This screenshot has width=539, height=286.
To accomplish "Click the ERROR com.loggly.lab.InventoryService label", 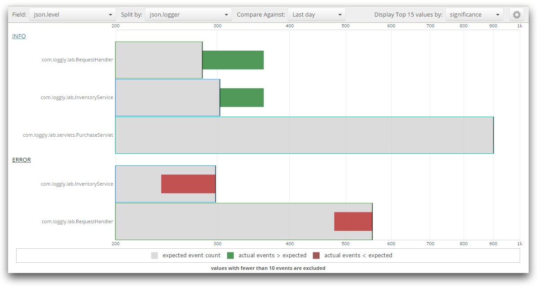I will [77, 184].
